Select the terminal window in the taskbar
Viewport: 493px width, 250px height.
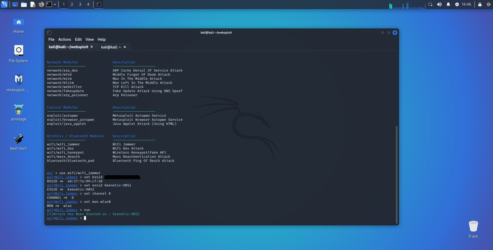(x=99, y=4)
